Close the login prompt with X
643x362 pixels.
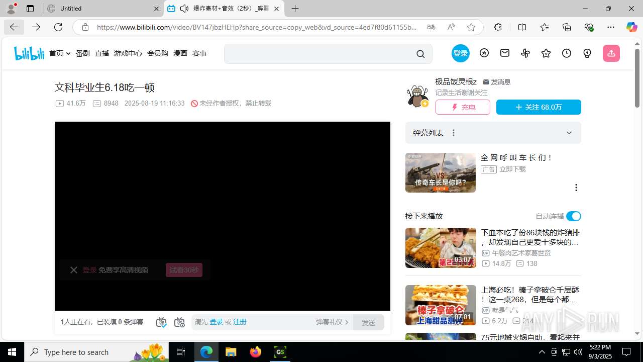(73, 270)
